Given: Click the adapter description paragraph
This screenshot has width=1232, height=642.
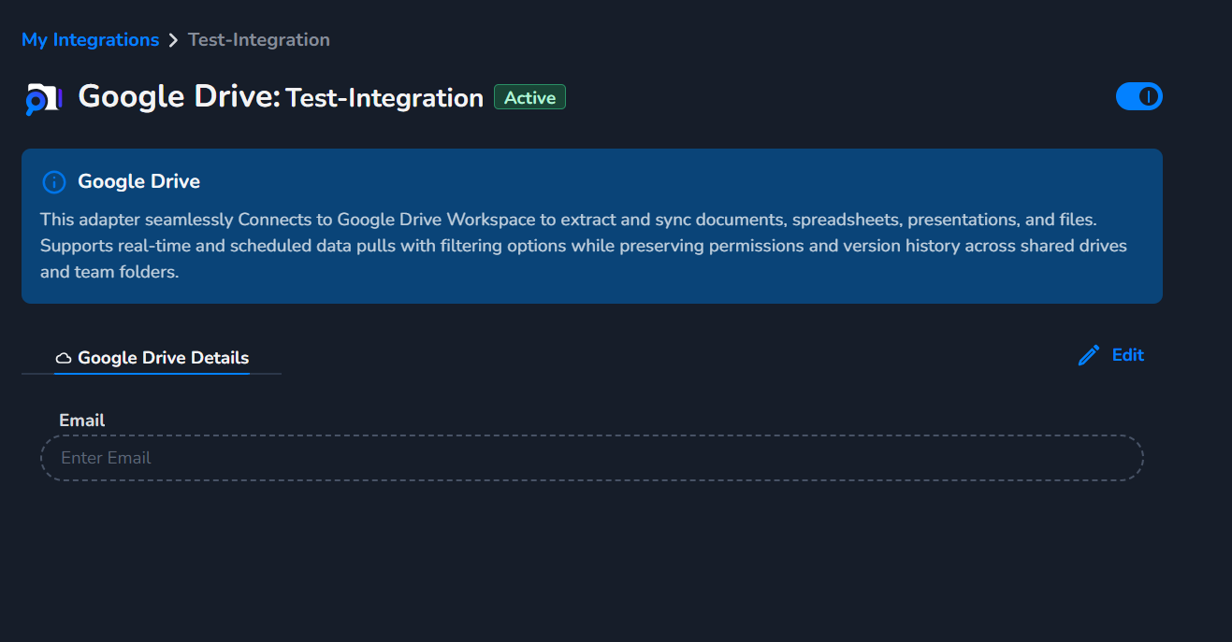Looking at the screenshot, I should point(584,247).
